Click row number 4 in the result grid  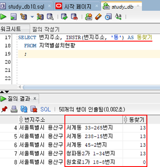point(16,128)
